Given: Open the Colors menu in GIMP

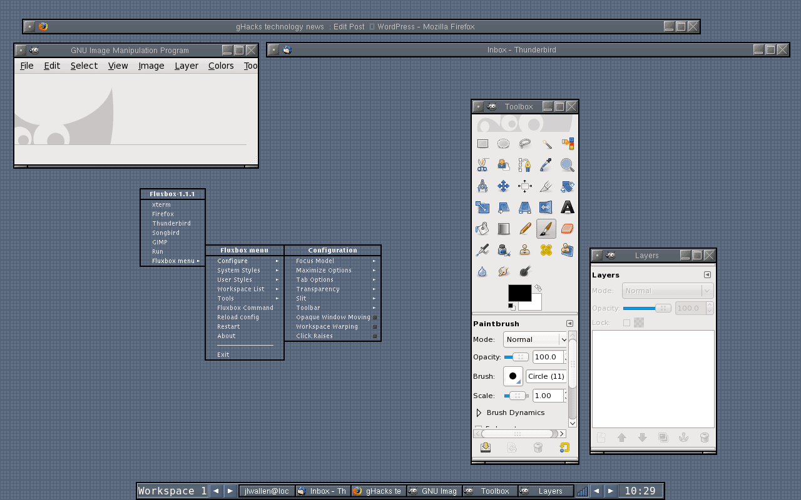Looking at the screenshot, I should pyautogui.click(x=221, y=66).
